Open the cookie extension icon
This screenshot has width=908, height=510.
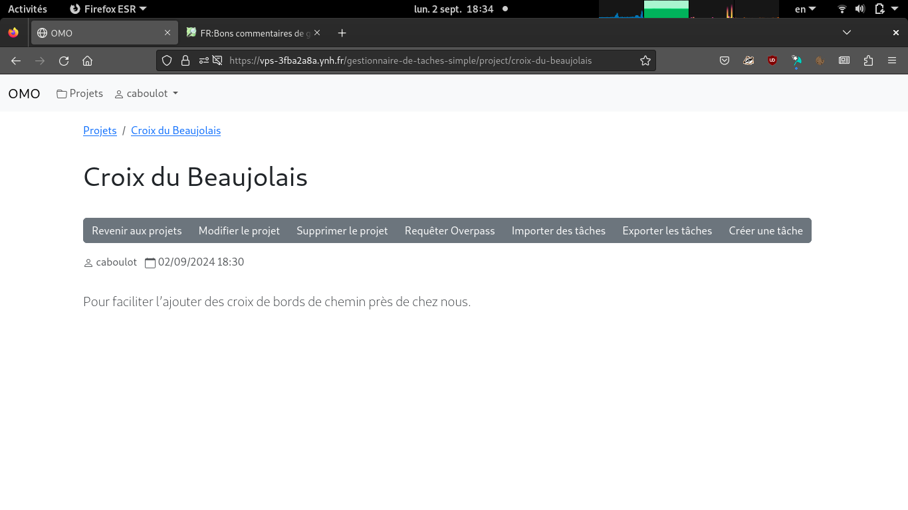pyautogui.click(x=820, y=60)
